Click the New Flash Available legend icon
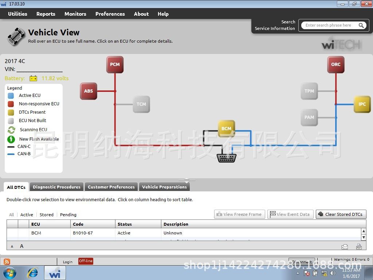The width and height of the screenshot is (373, 280). (x=11, y=139)
